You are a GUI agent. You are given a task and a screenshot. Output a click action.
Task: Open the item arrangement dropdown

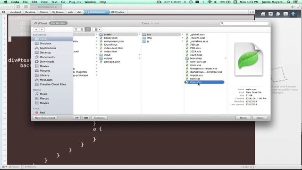coord(98,29)
